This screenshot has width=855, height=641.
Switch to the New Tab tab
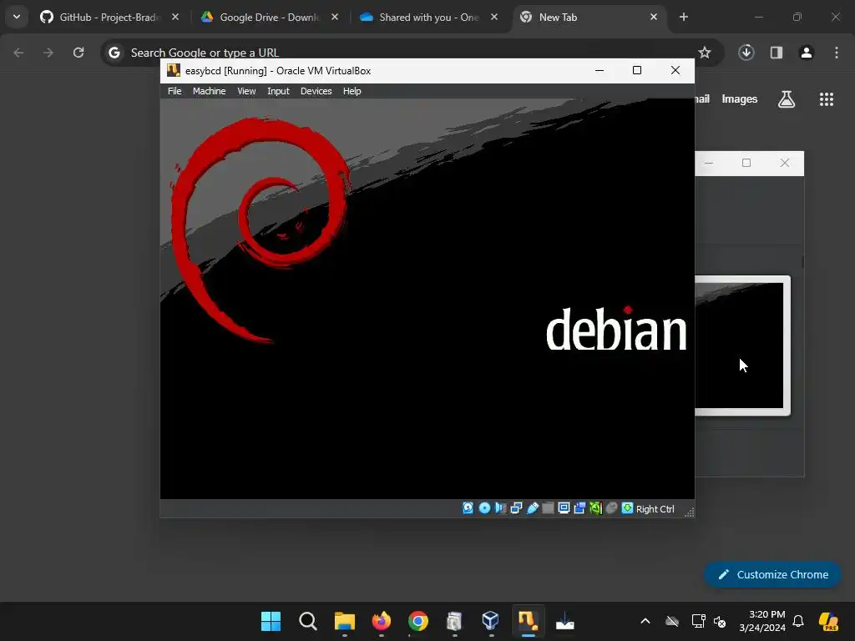click(588, 18)
